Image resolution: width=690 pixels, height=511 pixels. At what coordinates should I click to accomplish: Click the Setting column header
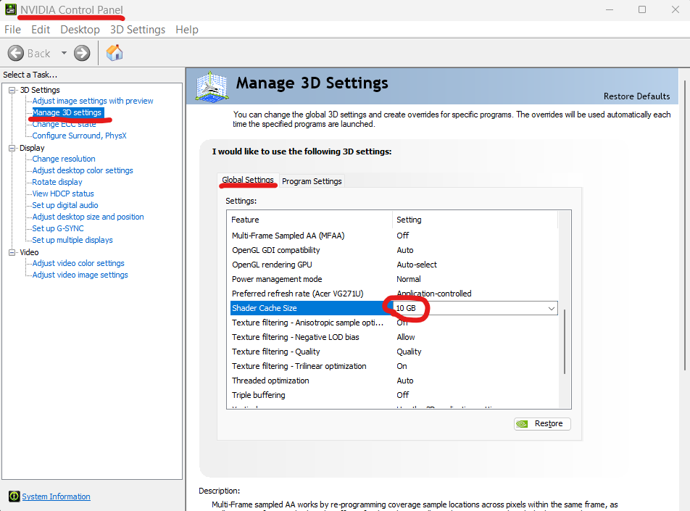click(x=475, y=220)
